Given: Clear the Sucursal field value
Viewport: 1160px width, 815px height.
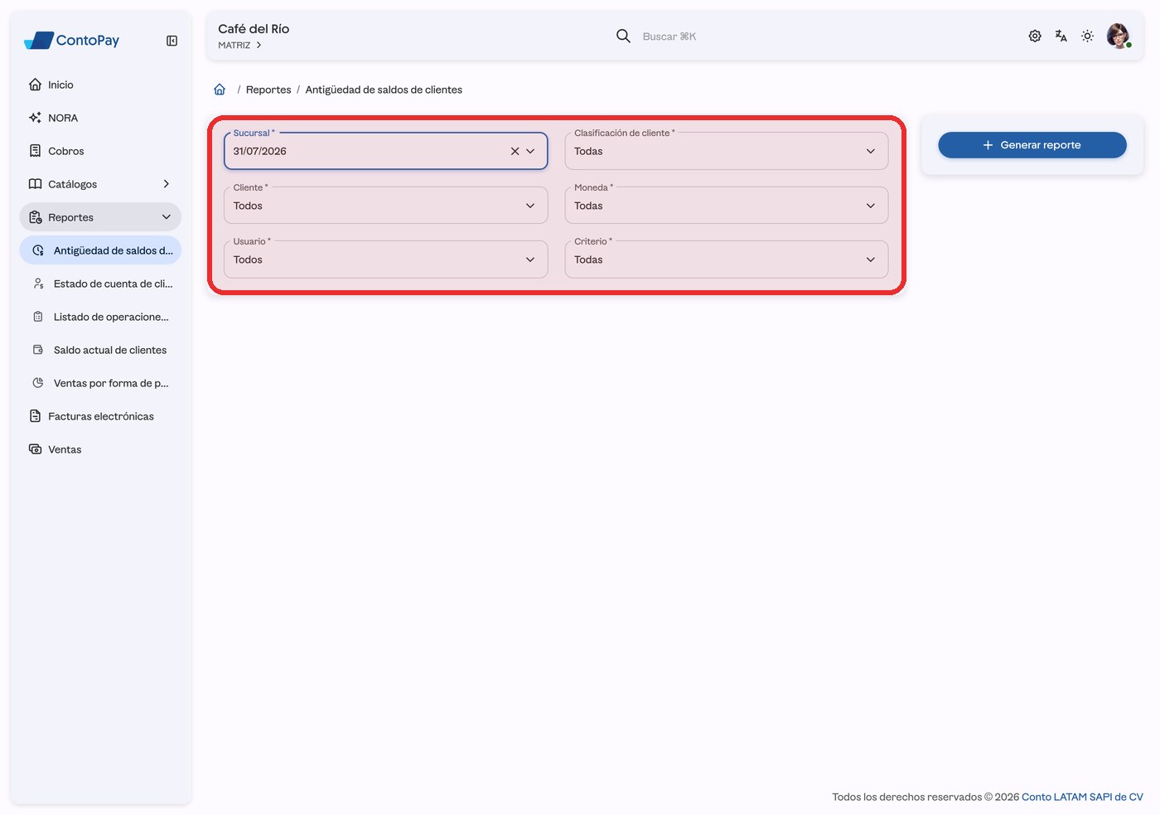Looking at the screenshot, I should 515,151.
